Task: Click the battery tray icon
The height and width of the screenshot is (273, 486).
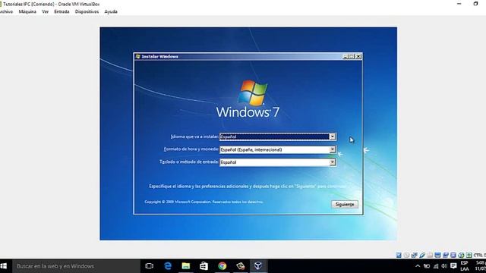Action: (427, 266)
